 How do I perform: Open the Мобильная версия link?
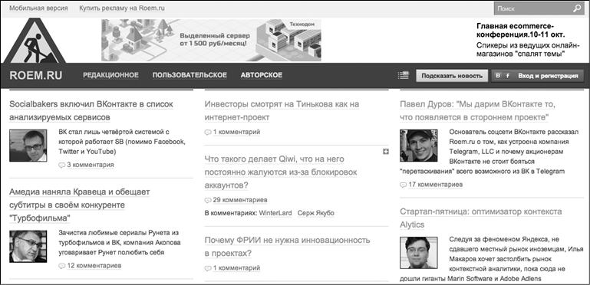[39, 8]
